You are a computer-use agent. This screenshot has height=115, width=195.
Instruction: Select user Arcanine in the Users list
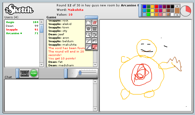click(x=22, y=33)
